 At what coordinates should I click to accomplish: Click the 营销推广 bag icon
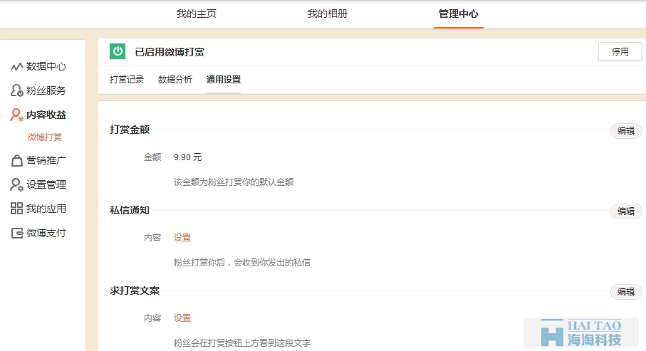[16, 160]
